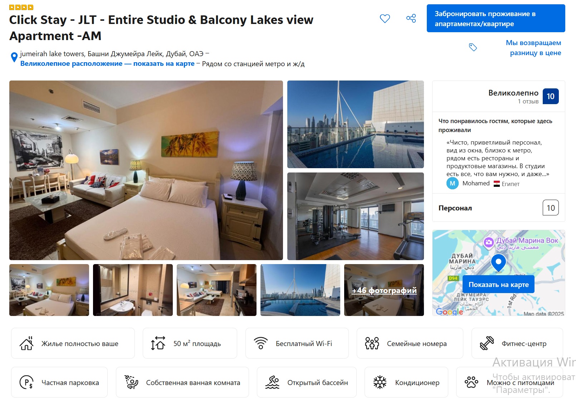Click the location pin icon by address
The height and width of the screenshot is (404, 576).
(14, 57)
